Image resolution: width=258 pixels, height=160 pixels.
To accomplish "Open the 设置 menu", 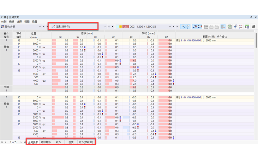I will (35, 21).
